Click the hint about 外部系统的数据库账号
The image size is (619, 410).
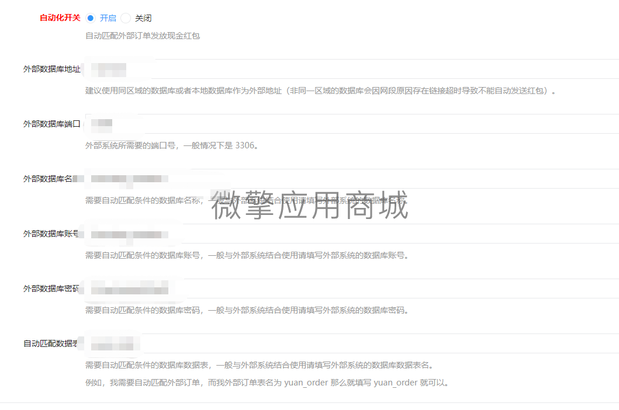click(x=247, y=255)
